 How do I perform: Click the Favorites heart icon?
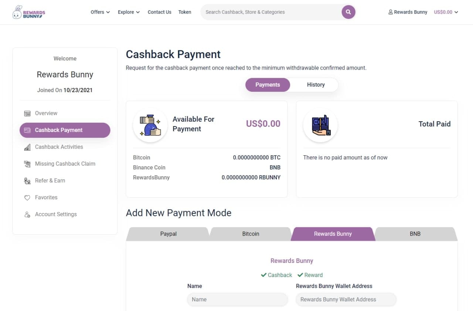tap(27, 197)
